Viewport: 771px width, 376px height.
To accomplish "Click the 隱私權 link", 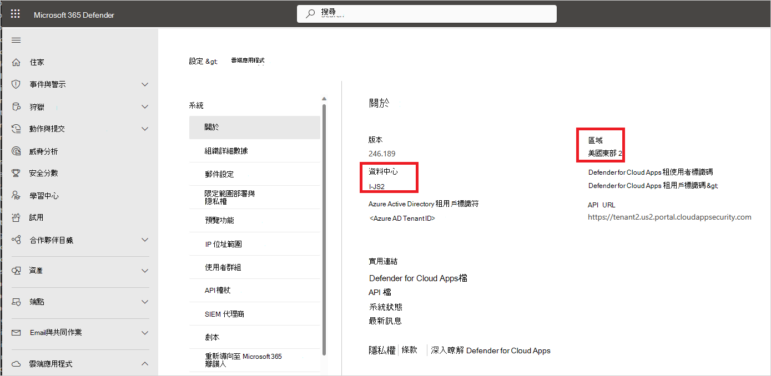I will click(381, 350).
